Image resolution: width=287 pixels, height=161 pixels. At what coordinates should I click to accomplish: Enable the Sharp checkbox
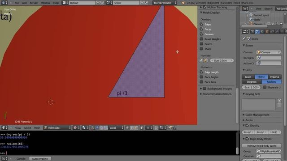(x=201, y=49)
